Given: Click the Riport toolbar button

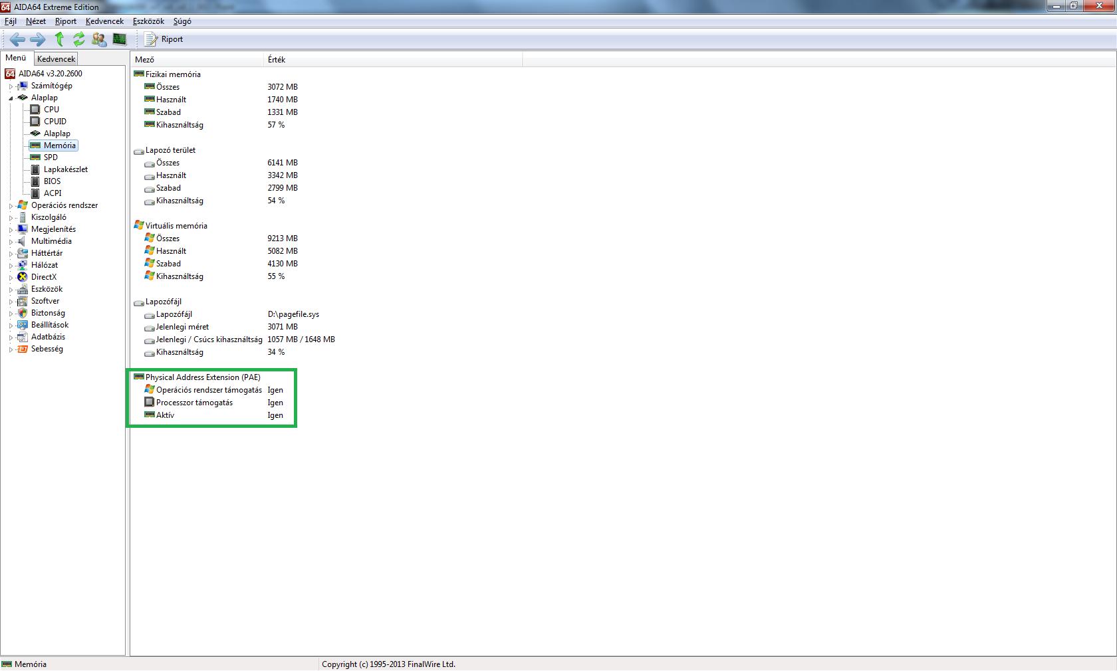Looking at the screenshot, I should [164, 39].
